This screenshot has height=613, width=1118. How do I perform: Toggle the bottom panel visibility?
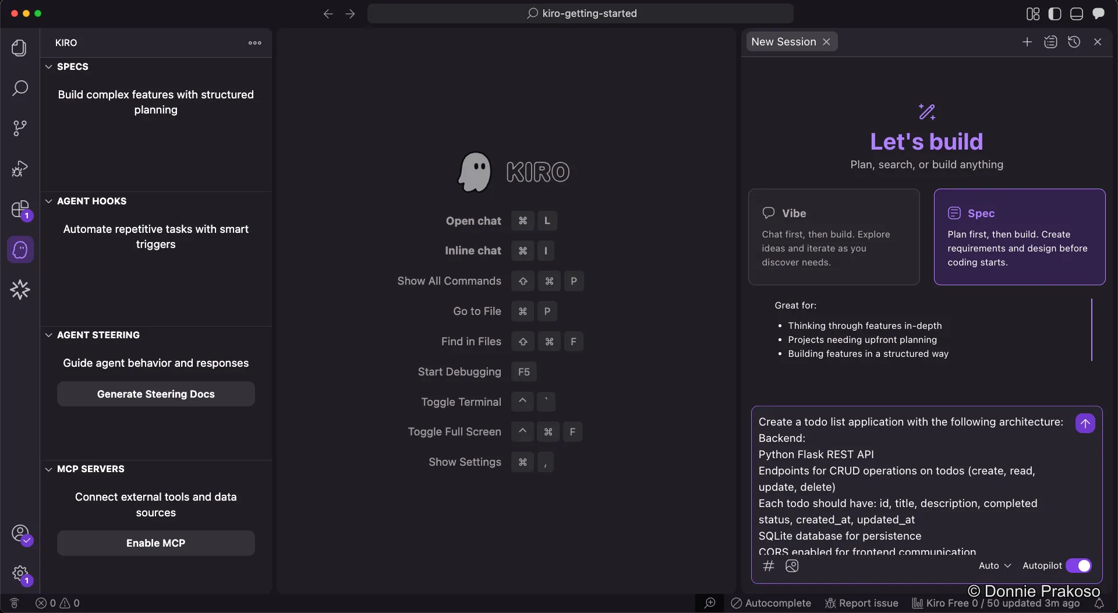(x=1077, y=13)
